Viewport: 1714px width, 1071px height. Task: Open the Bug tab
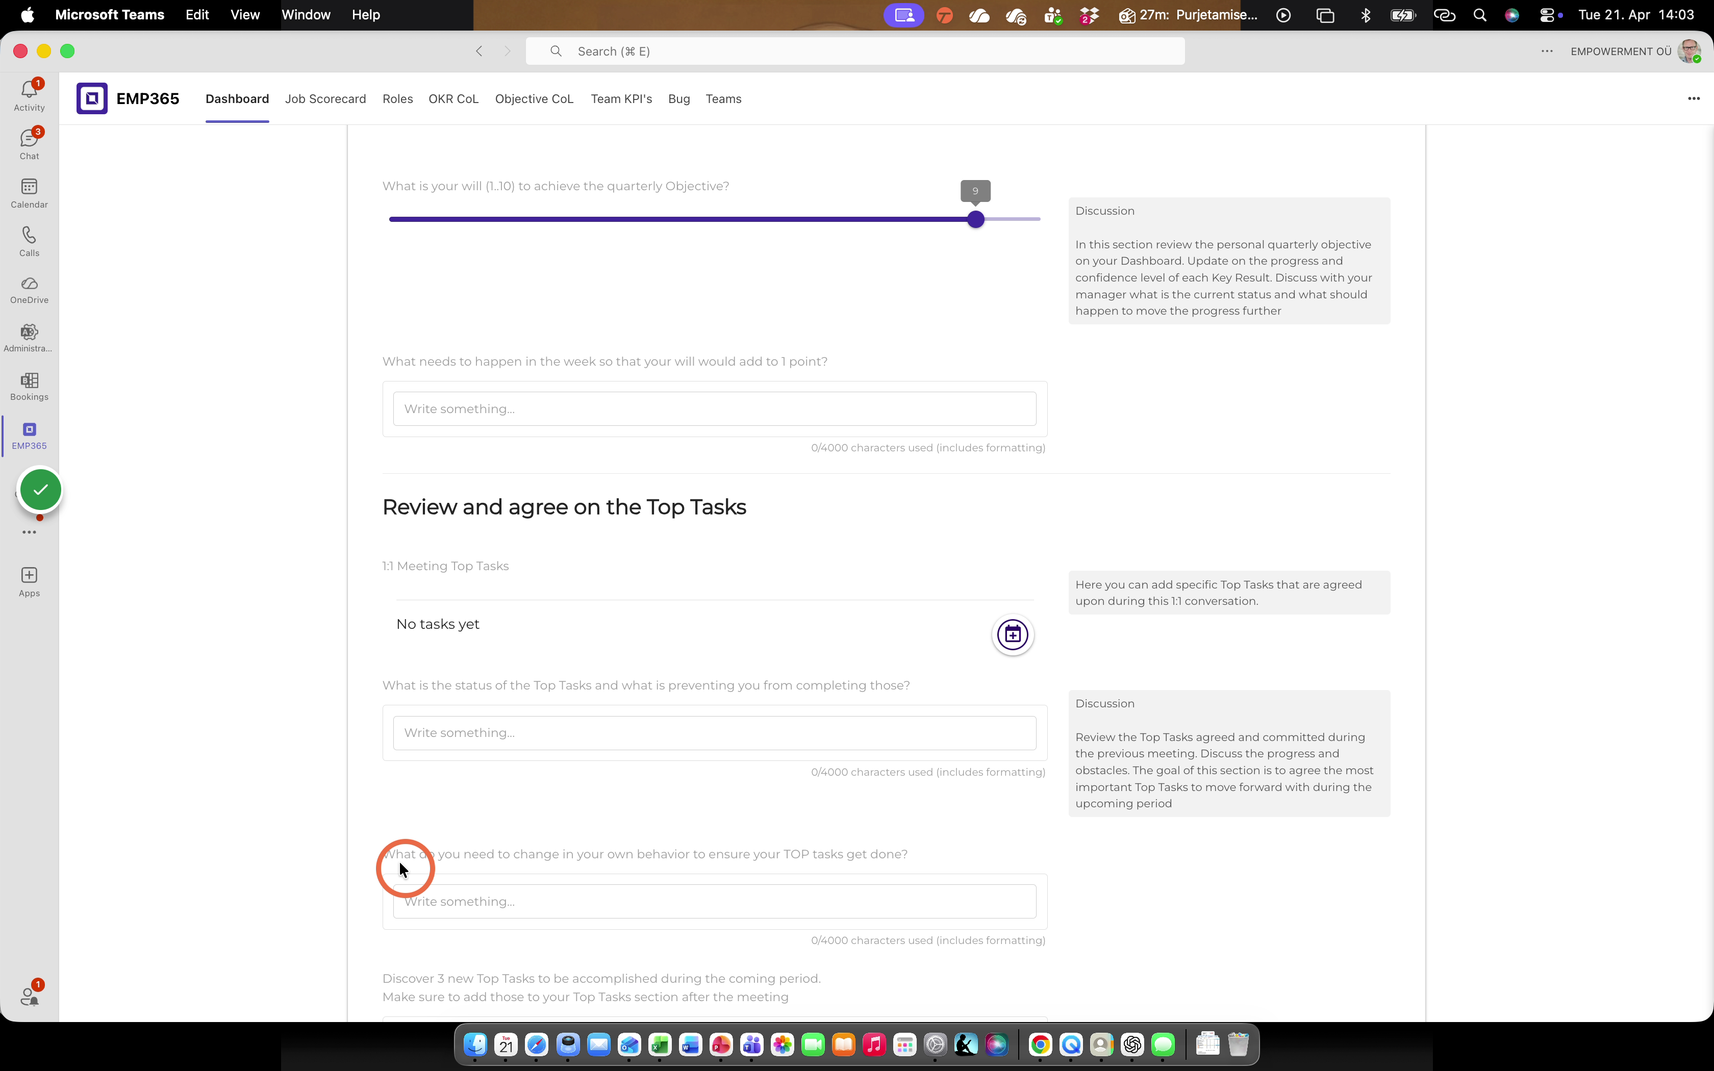[678, 98]
